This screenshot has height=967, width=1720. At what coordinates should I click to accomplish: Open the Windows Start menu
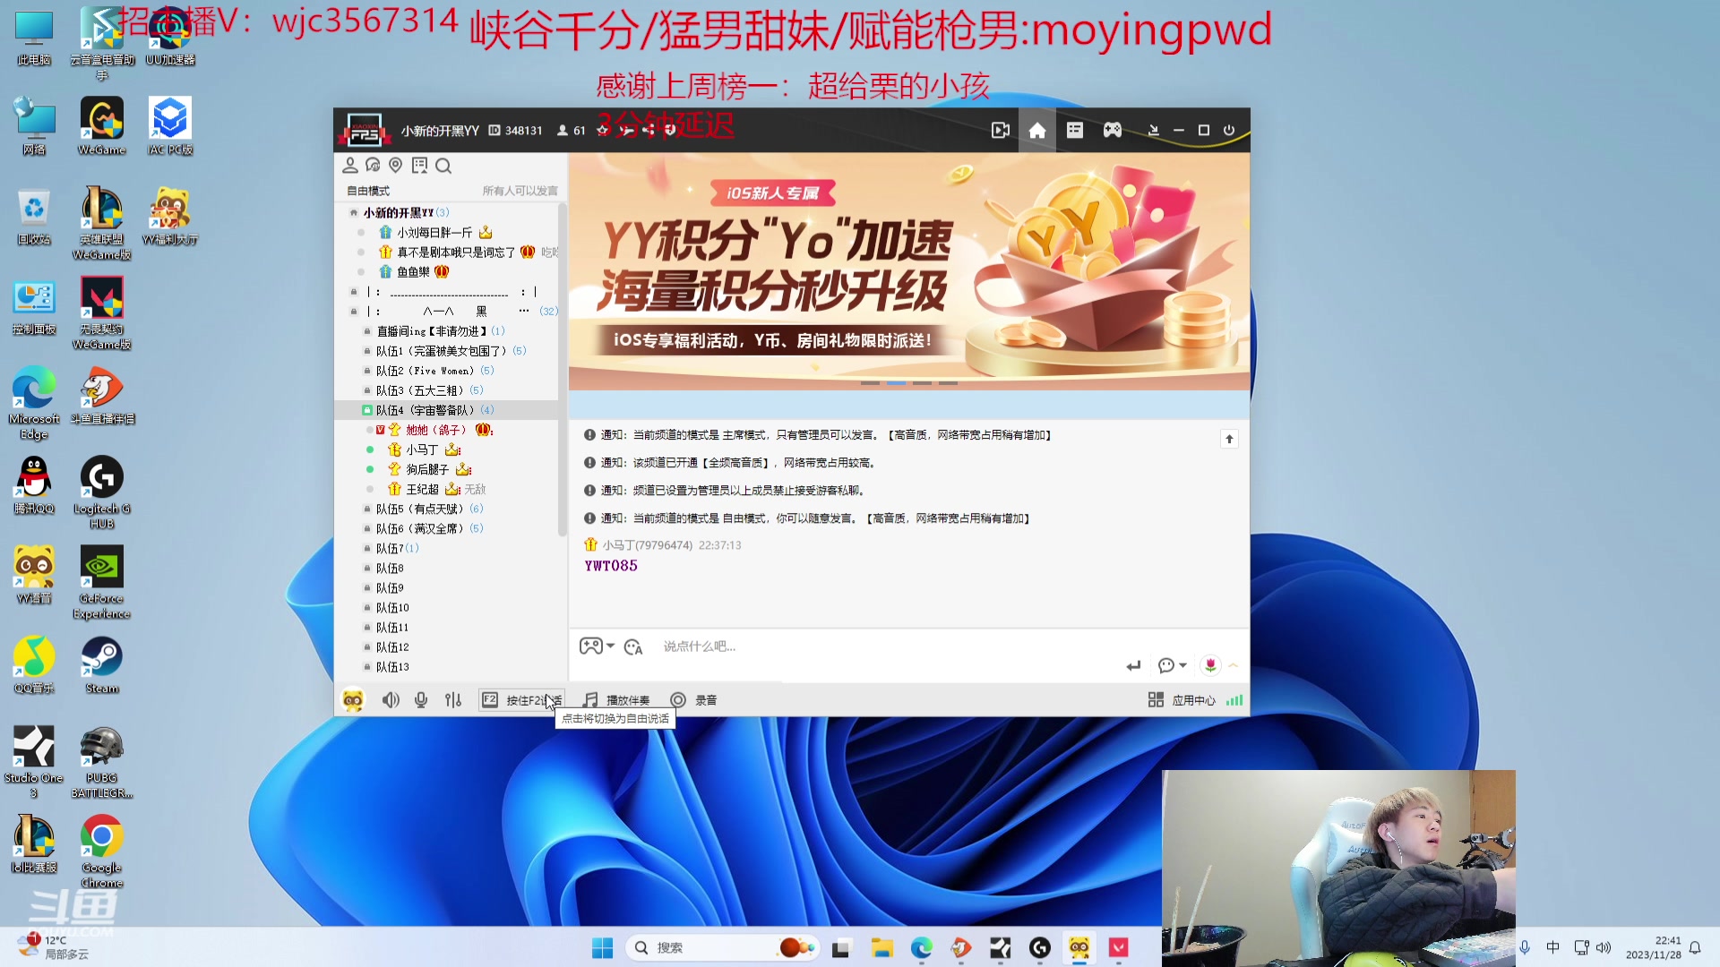(x=603, y=947)
